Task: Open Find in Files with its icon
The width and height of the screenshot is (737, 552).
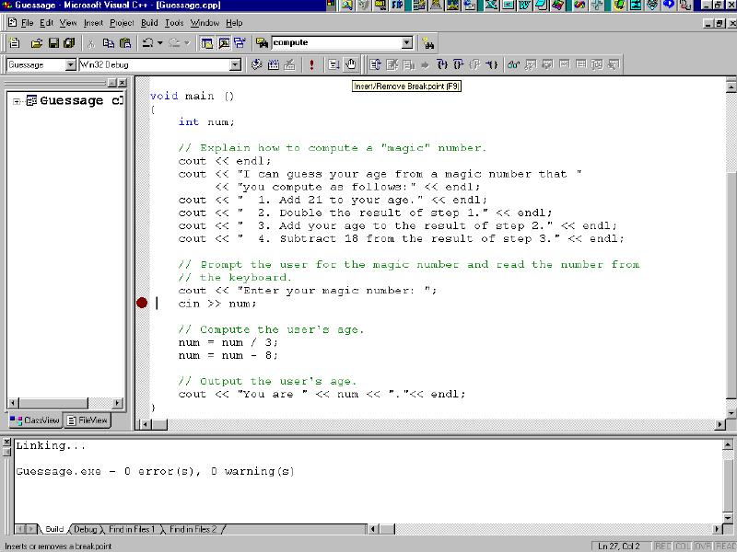Action: [x=262, y=43]
